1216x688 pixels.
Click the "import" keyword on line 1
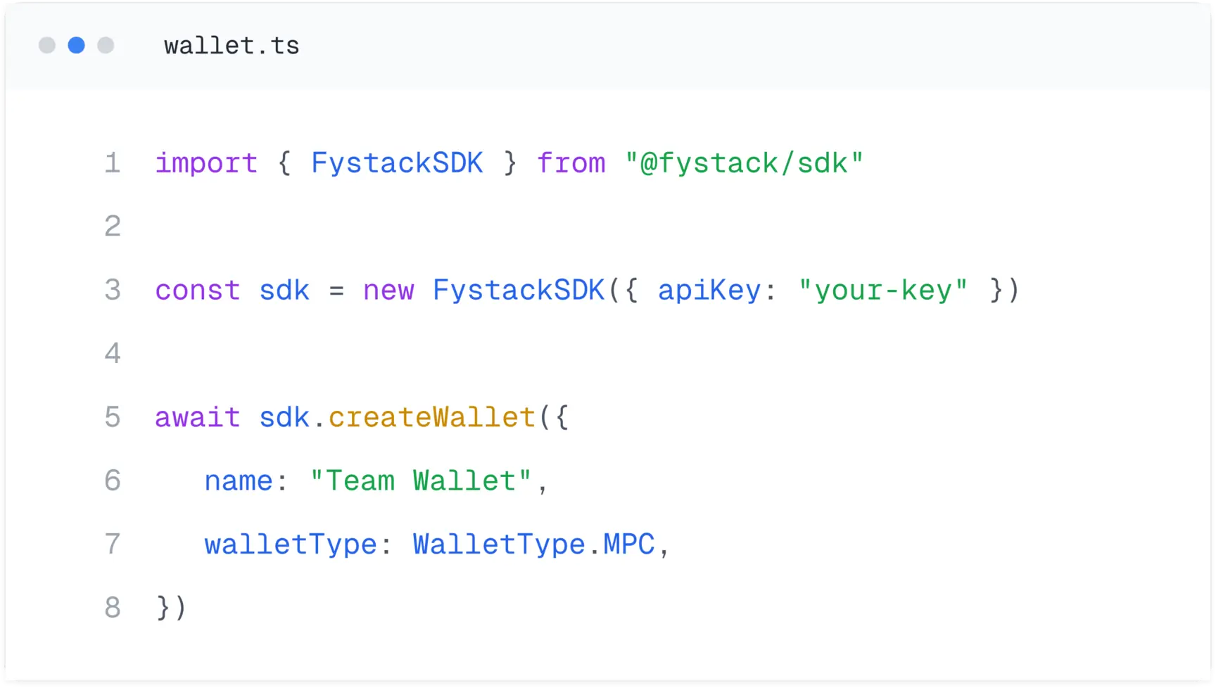coord(206,163)
